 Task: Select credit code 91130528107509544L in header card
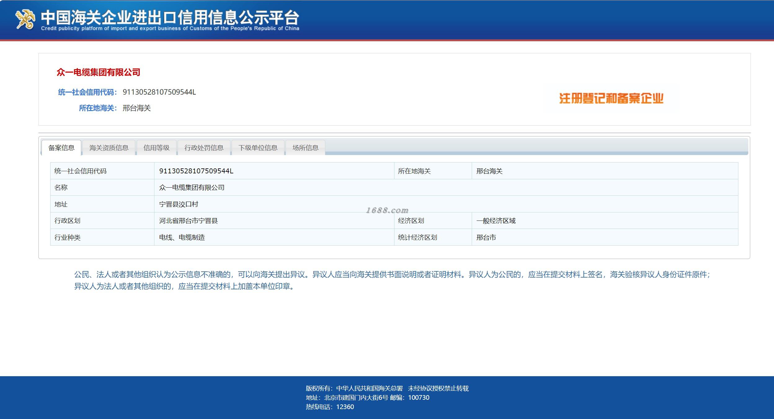point(159,92)
